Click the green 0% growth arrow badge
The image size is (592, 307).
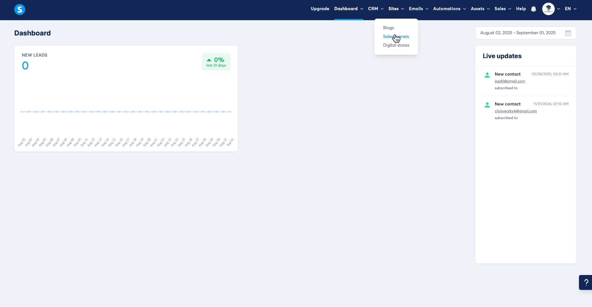216,62
